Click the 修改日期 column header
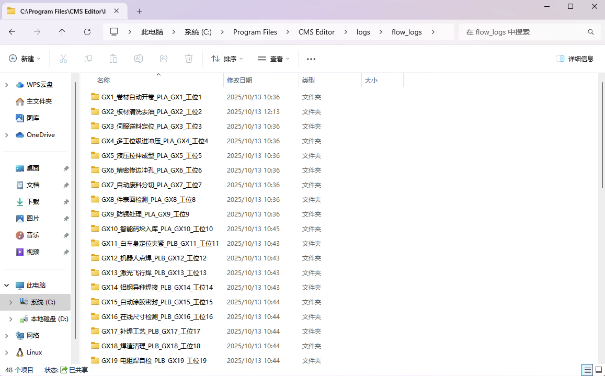The height and width of the screenshot is (376, 605). (239, 81)
